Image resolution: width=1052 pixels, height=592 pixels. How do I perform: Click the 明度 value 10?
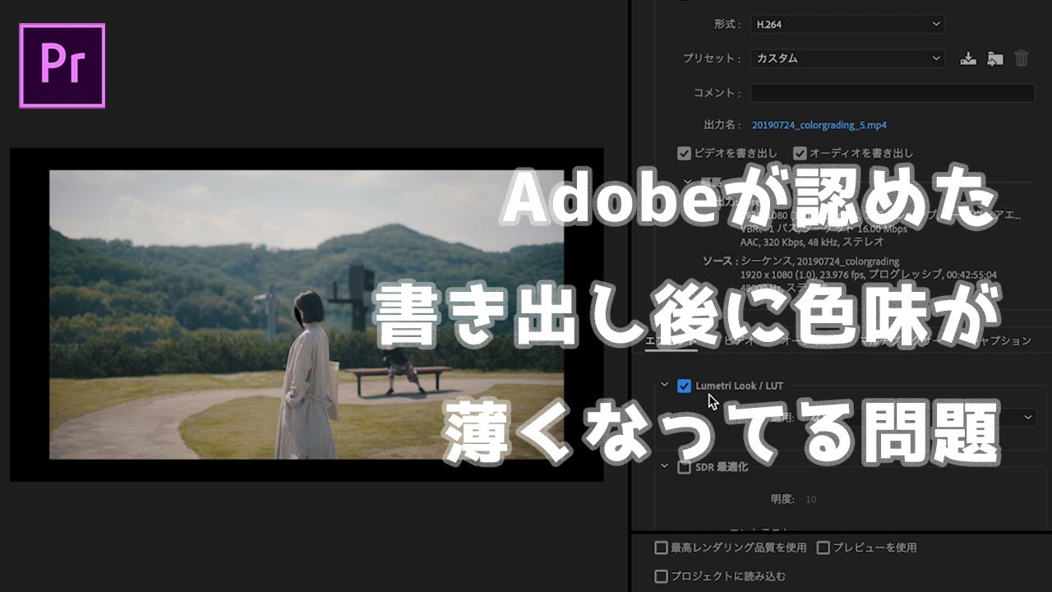point(811,499)
